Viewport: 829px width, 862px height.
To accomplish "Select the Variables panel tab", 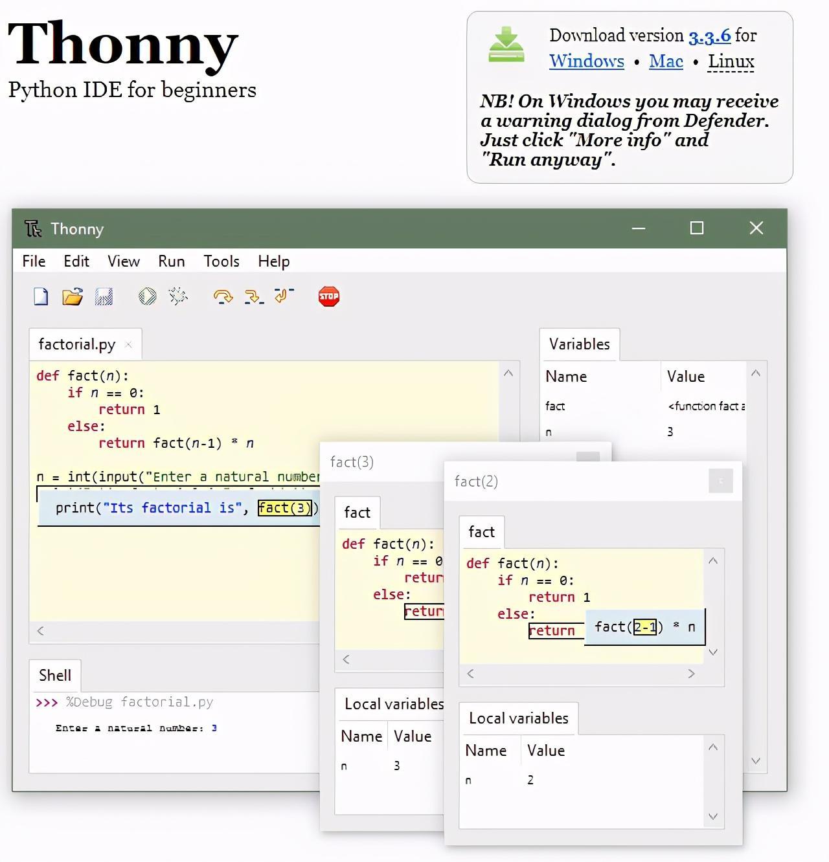I will click(580, 344).
